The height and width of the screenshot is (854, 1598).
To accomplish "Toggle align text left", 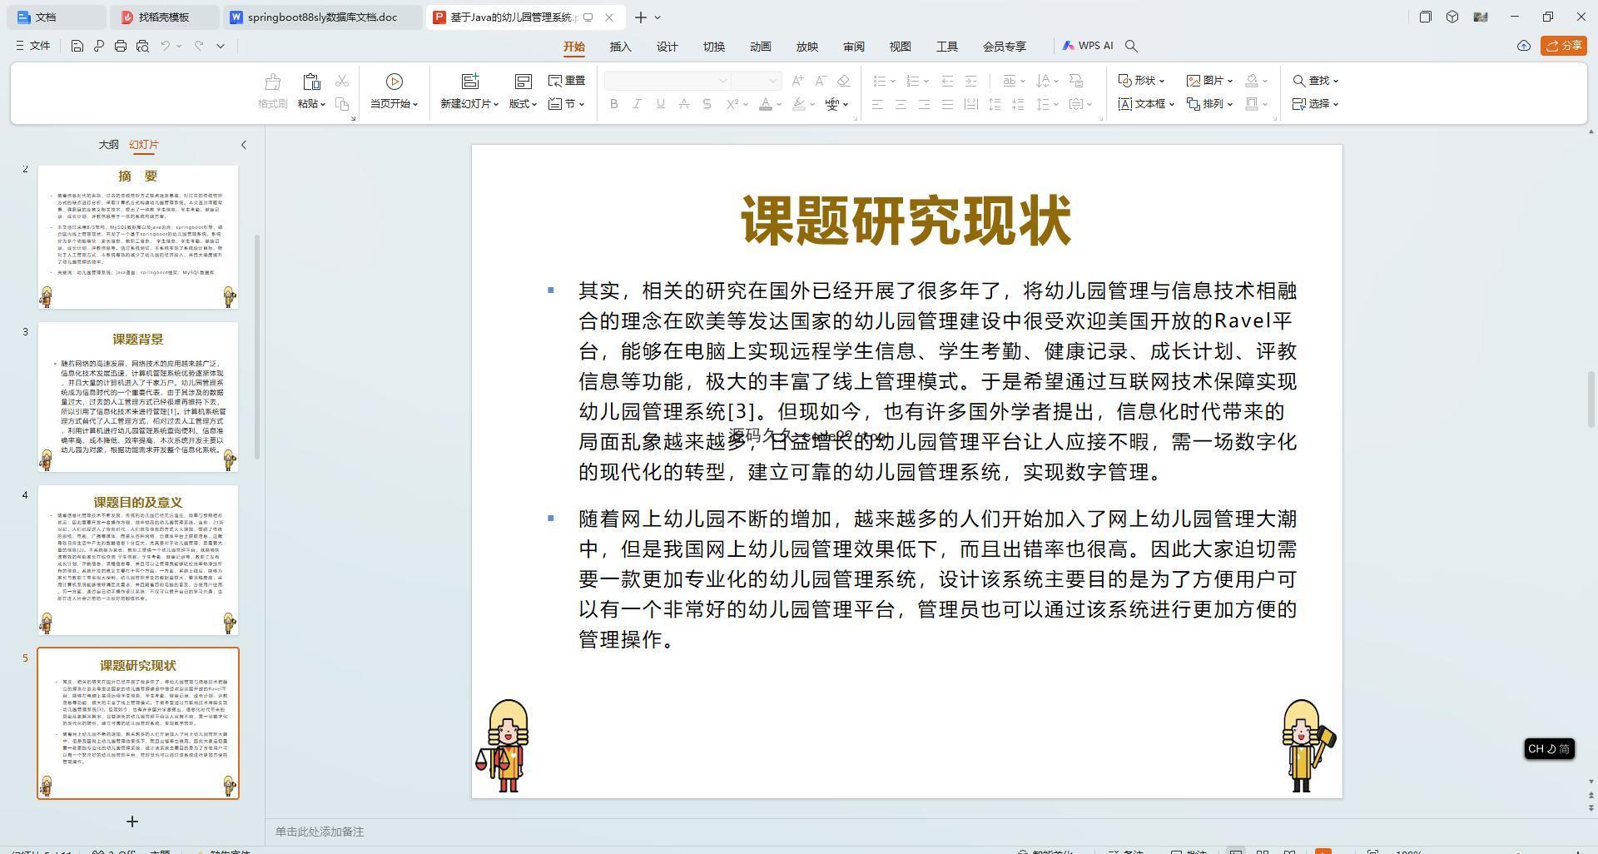I will tap(877, 104).
